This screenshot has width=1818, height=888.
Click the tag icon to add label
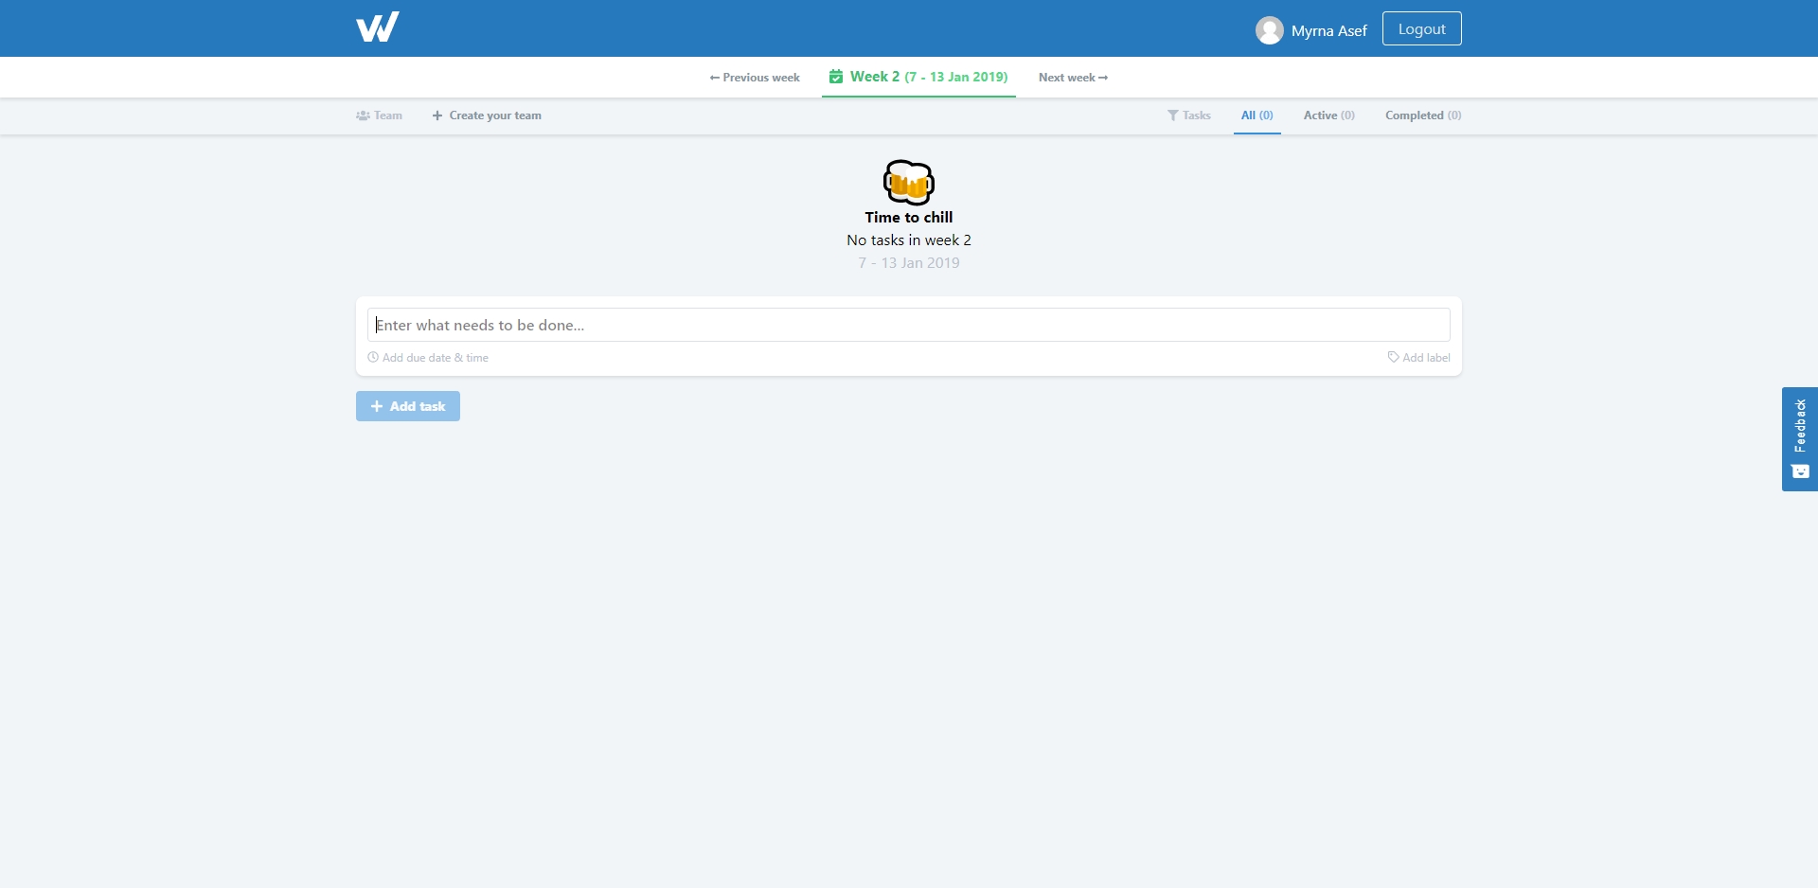click(1393, 358)
